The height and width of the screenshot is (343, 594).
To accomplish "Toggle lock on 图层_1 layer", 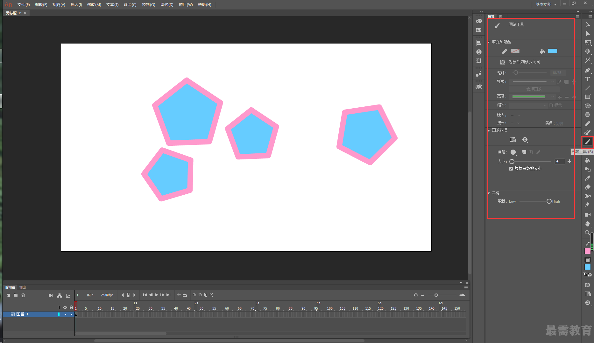I will 71,314.
